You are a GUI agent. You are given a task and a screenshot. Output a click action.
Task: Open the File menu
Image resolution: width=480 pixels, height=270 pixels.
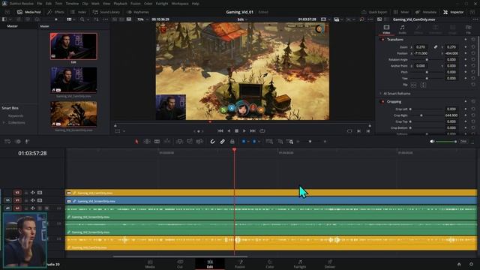point(40,4)
